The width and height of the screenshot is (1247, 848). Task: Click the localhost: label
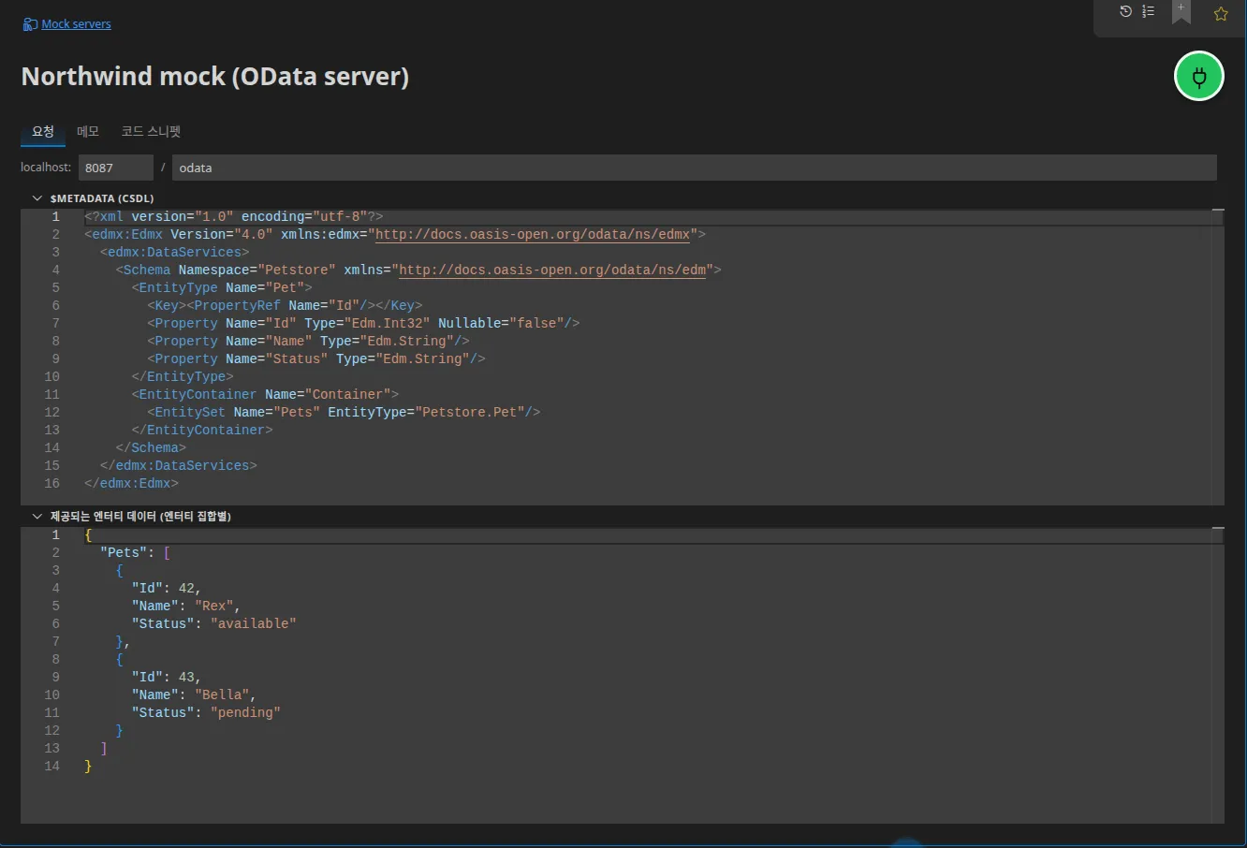(46, 168)
